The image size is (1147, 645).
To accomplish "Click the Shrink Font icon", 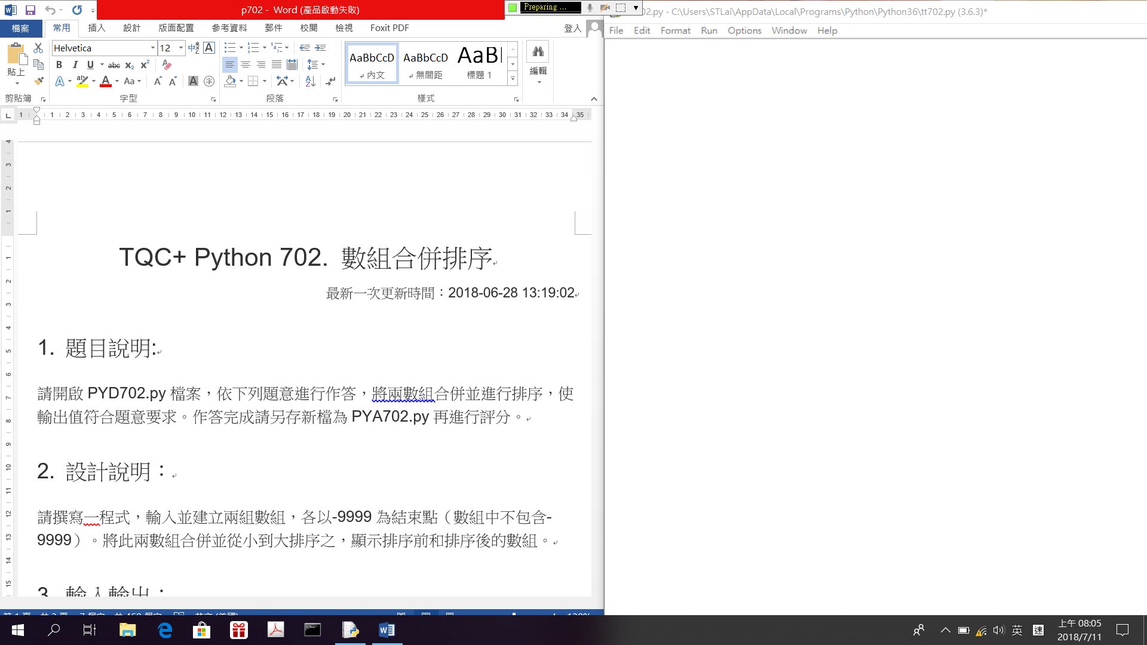I will 173,81.
